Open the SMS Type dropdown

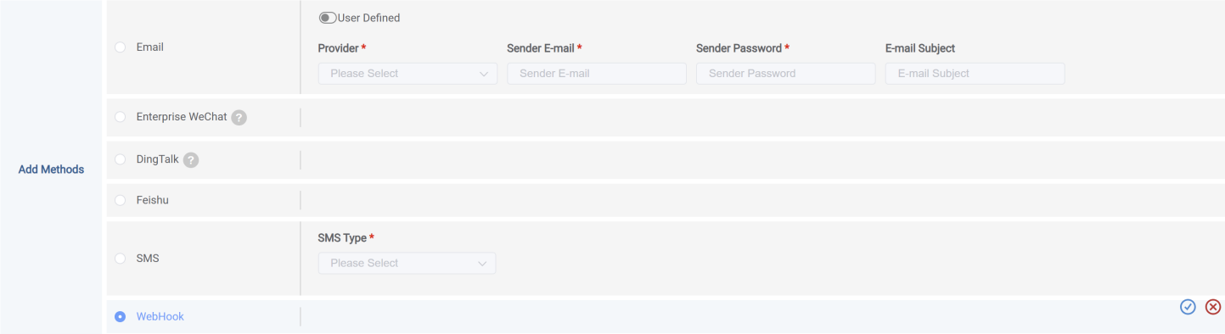click(407, 264)
